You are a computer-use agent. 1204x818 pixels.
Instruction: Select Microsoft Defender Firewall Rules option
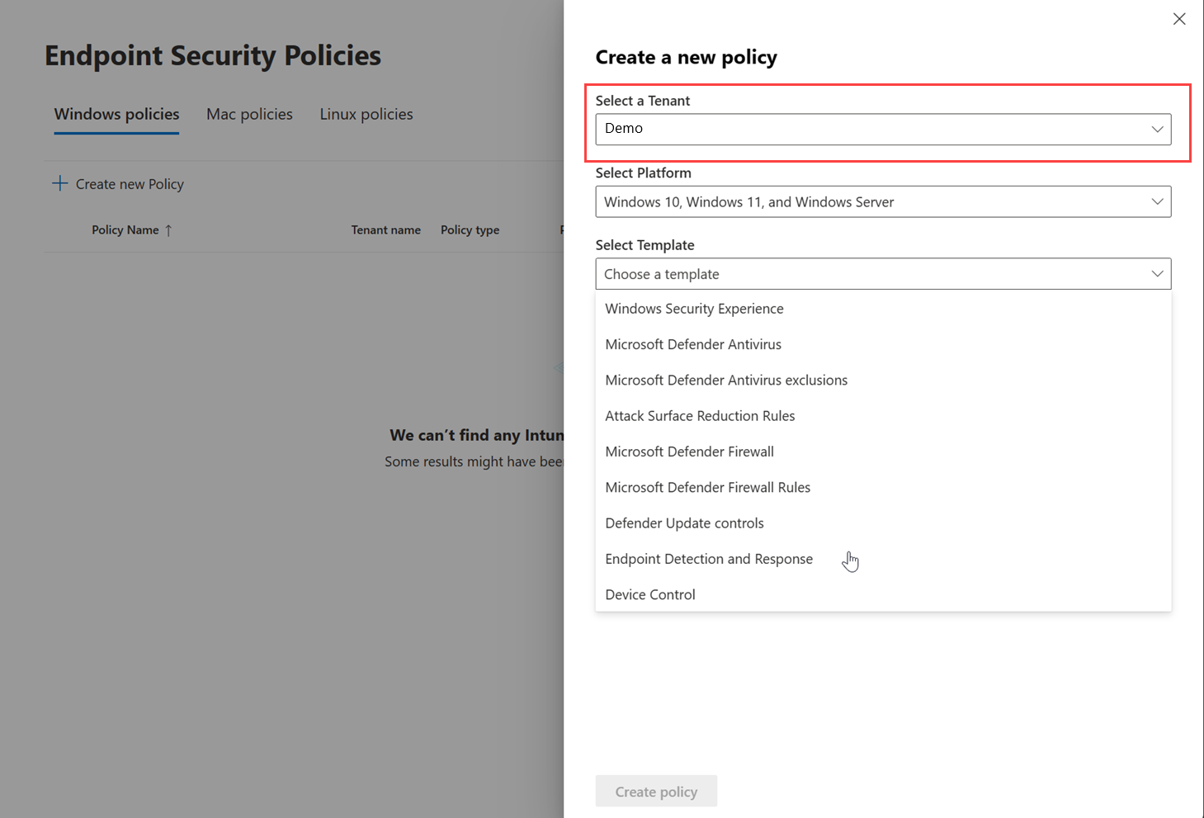883,487
